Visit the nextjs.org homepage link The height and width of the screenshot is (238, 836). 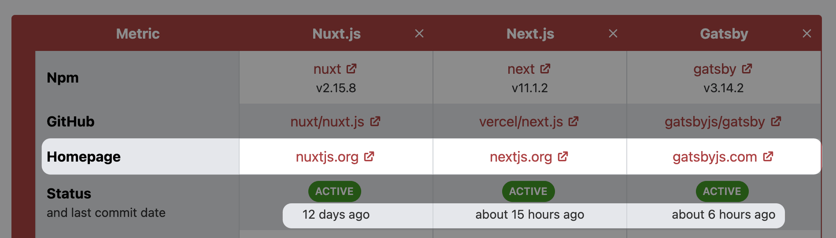click(521, 157)
